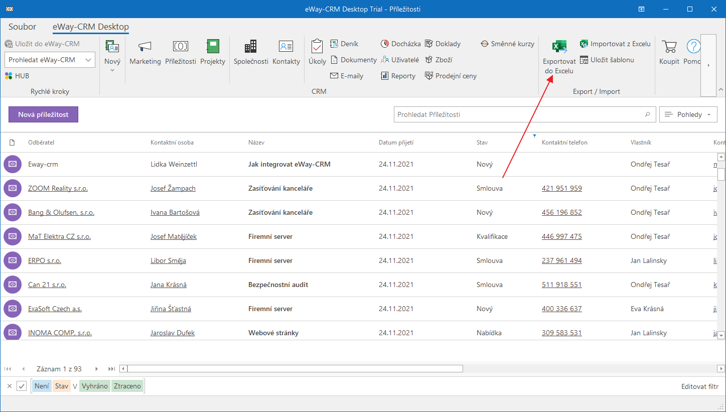This screenshot has height=412, width=726.
Task: Click owner Eva Krásná cell
Action: point(647,309)
